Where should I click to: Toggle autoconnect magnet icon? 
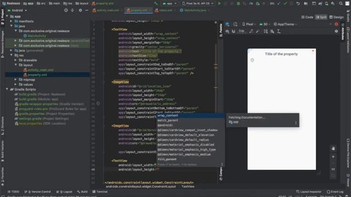pyautogui.click(x=234, y=31)
